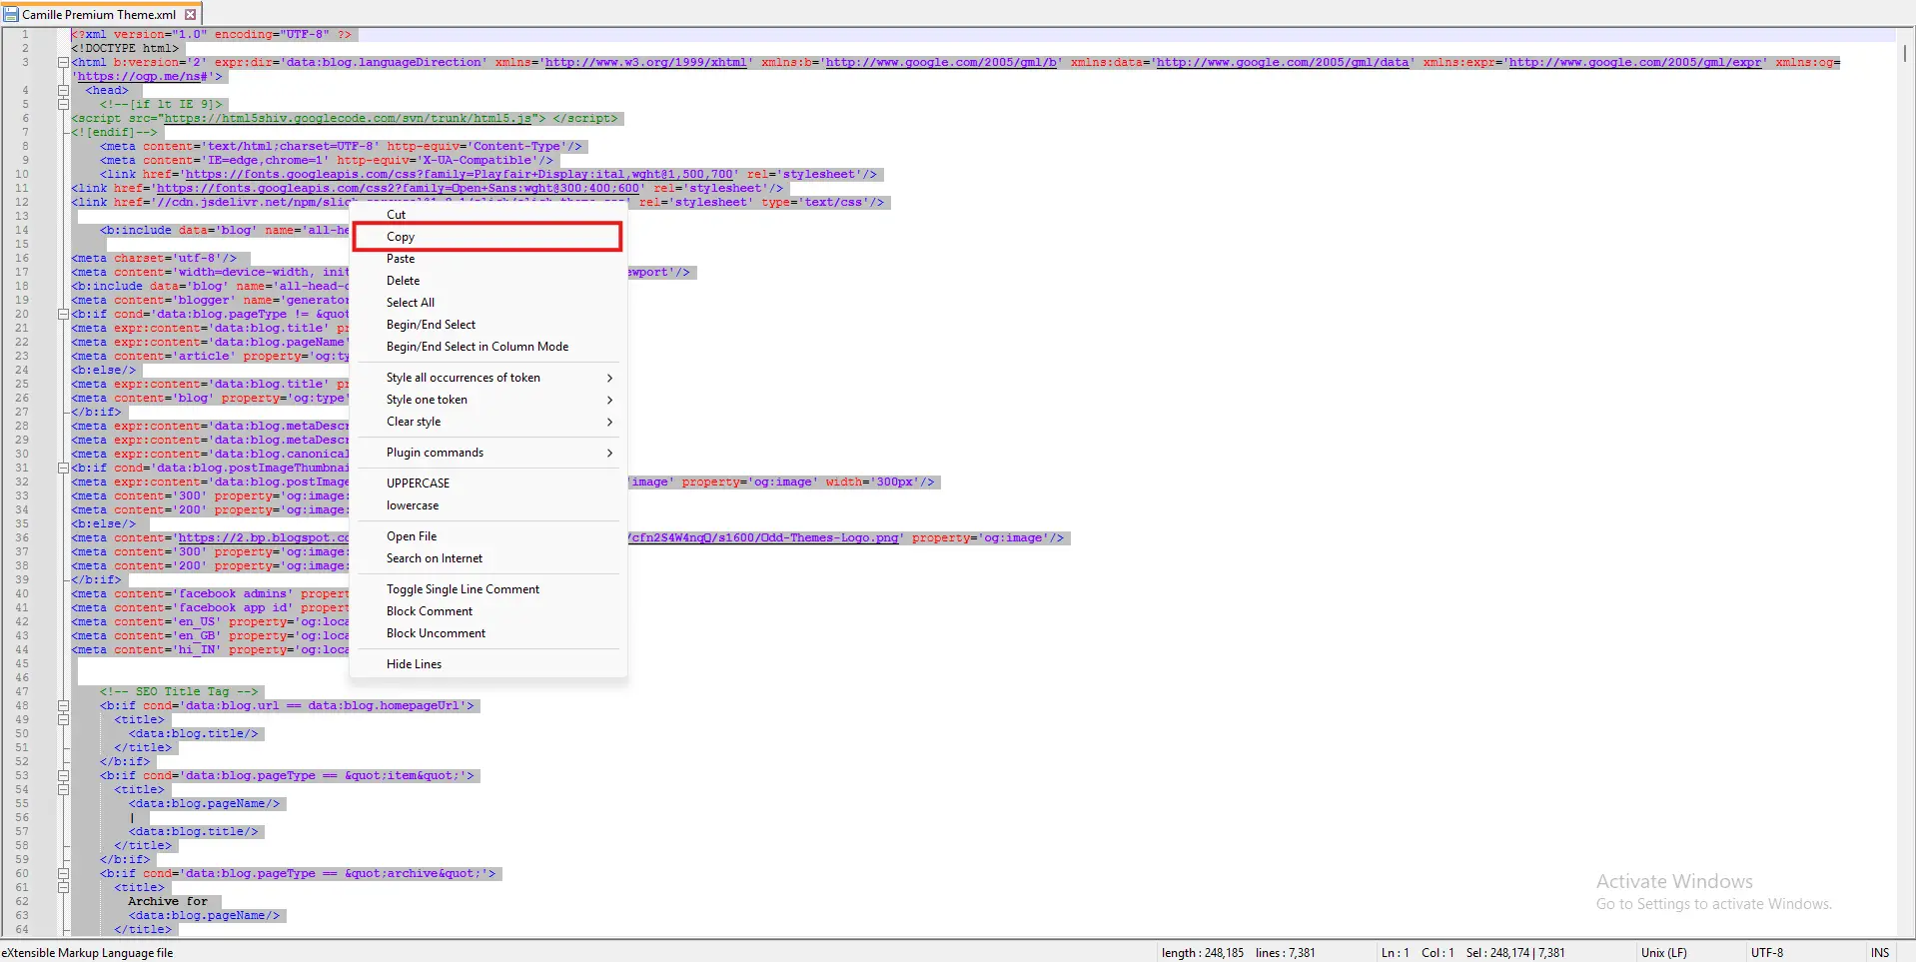Choose Hide Lines in the context menu

click(x=414, y=664)
